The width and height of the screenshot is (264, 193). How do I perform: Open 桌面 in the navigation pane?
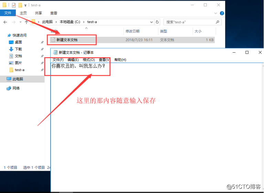pos(18,42)
